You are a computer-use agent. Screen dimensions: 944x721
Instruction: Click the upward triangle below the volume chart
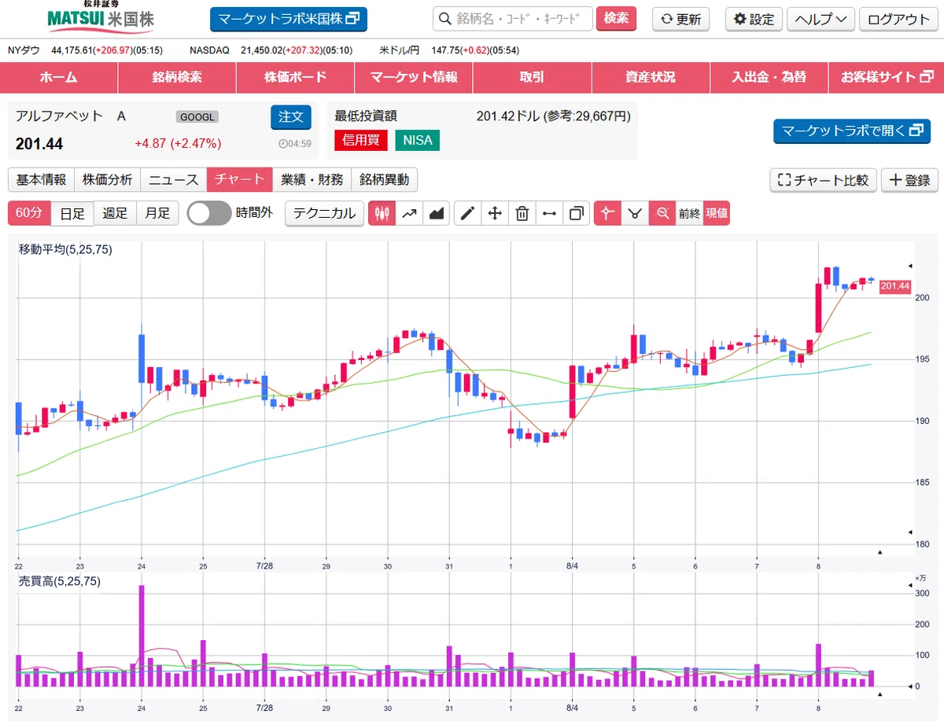[x=880, y=695]
